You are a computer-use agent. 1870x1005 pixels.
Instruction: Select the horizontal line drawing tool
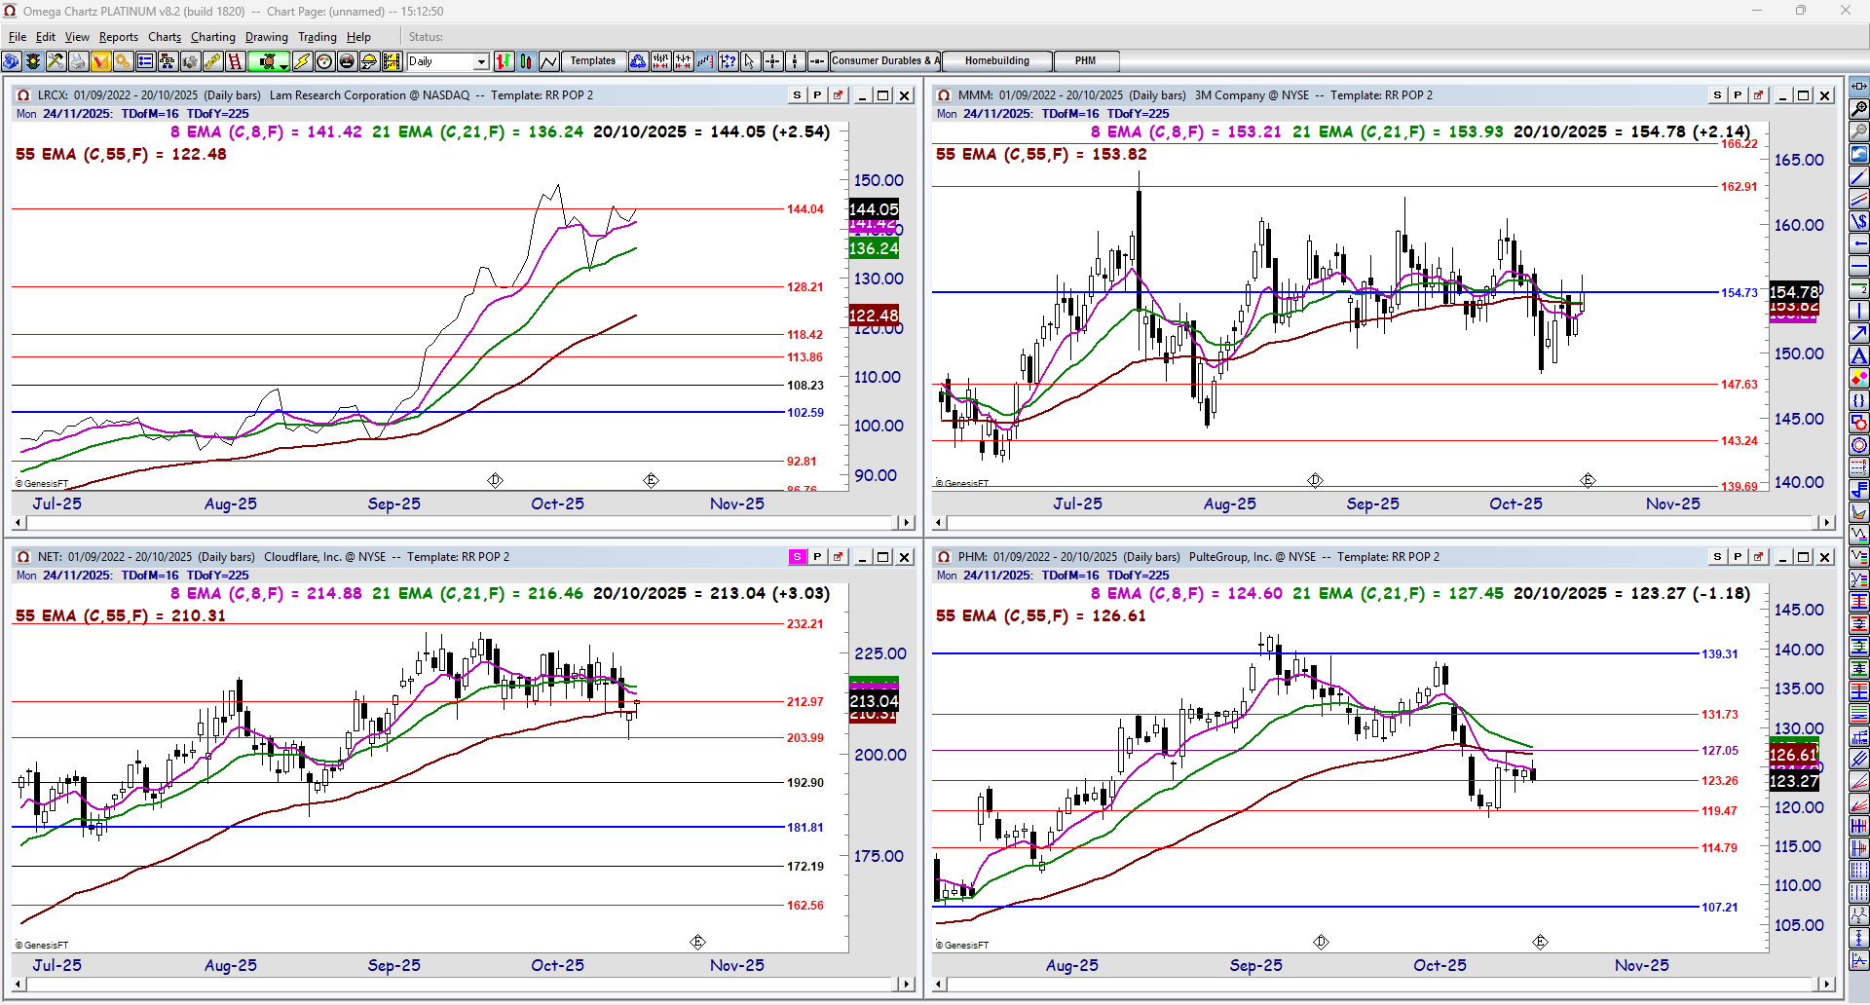pyautogui.click(x=1859, y=266)
